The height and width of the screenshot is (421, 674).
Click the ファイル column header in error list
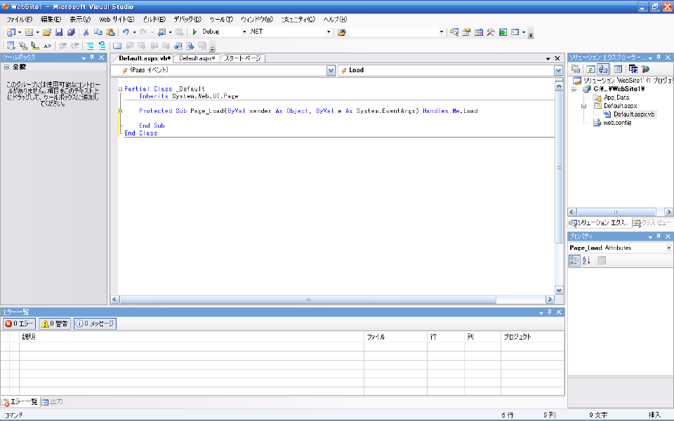[x=395, y=337]
